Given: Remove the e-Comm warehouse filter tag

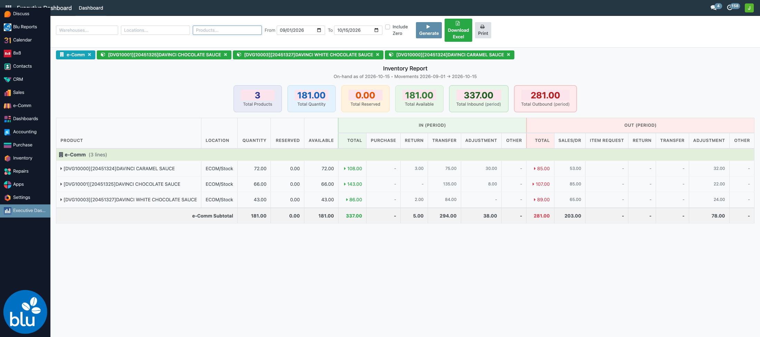Looking at the screenshot, I should click(x=89, y=55).
